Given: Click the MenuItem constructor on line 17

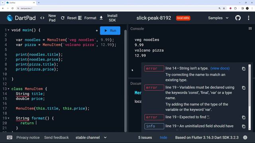Looking at the screenshot, I should (x=53, y=108).
